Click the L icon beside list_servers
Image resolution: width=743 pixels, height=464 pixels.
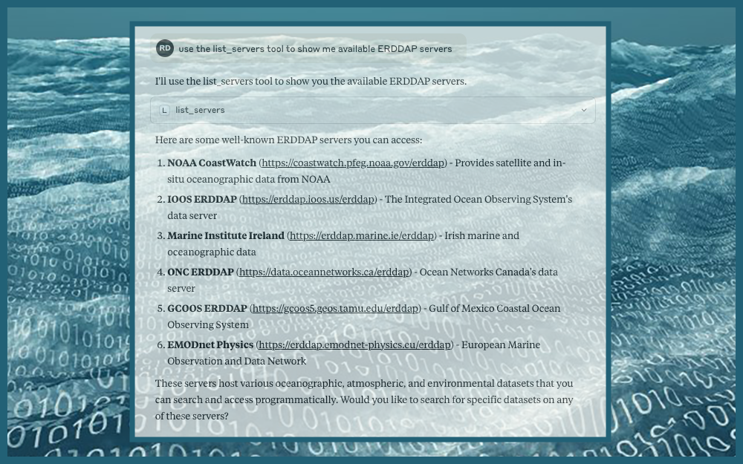pyautogui.click(x=164, y=111)
